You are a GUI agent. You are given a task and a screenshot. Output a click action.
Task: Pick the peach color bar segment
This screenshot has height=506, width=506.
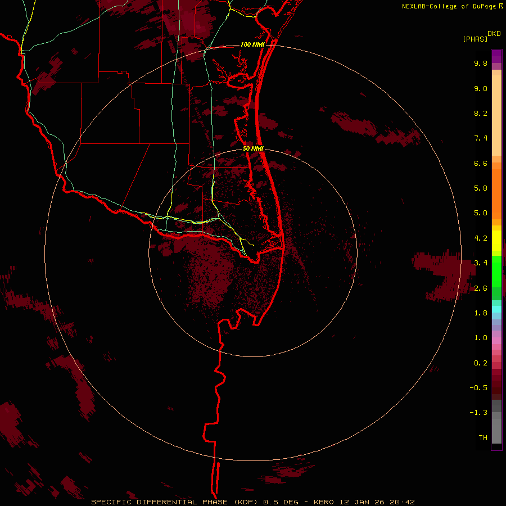496,115
